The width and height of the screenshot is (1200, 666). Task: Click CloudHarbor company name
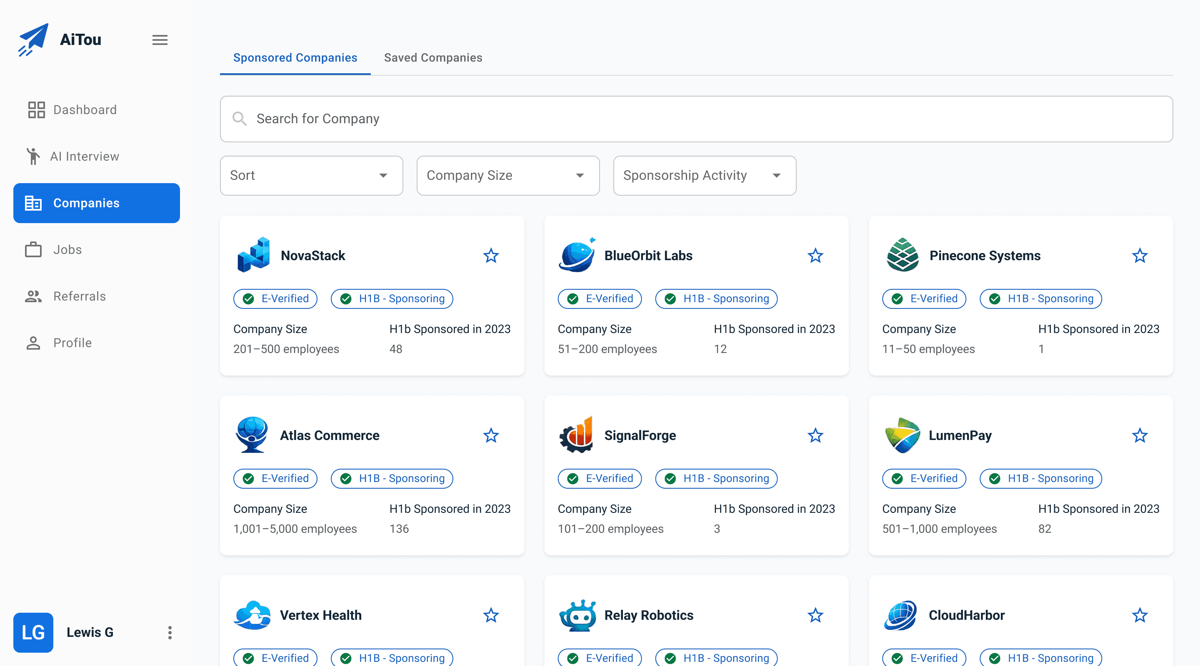pos(966,615)
